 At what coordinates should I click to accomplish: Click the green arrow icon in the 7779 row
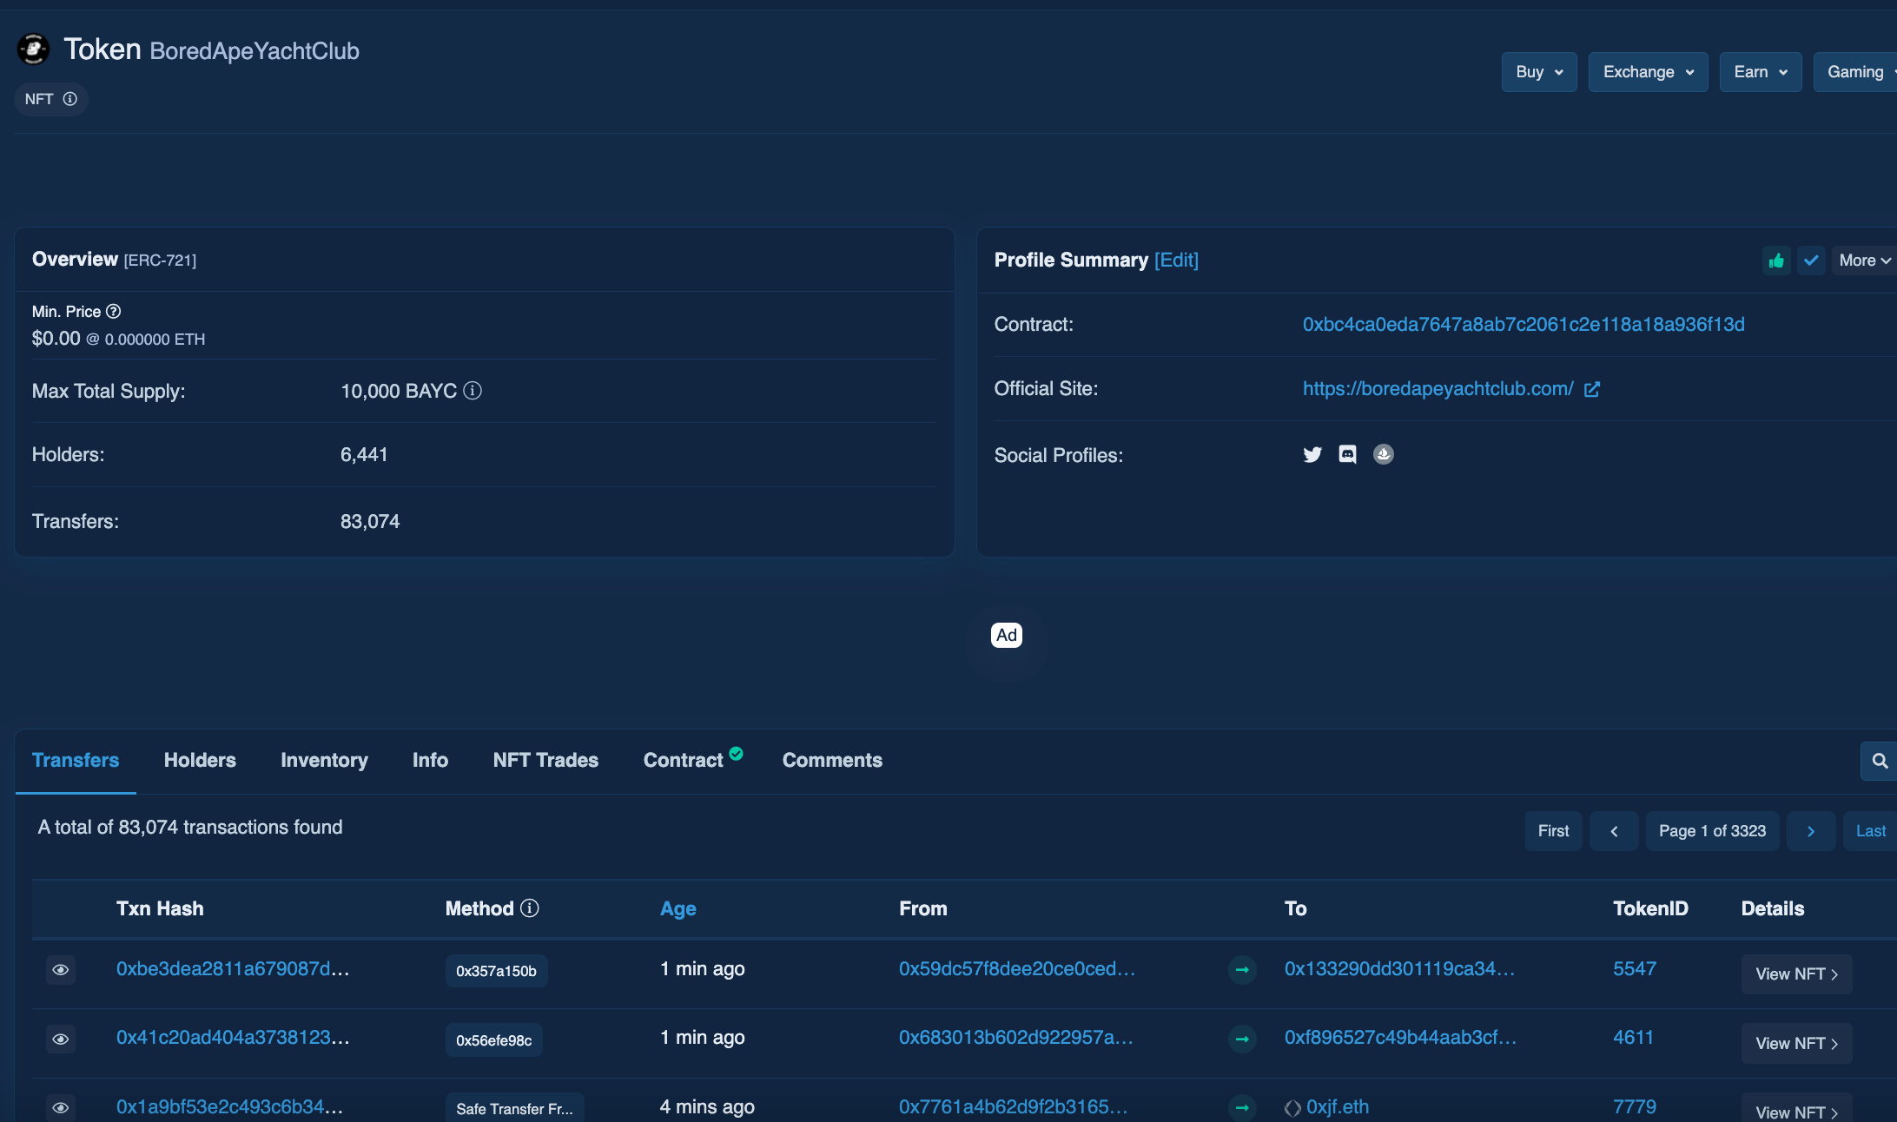click(1242, 1107)
